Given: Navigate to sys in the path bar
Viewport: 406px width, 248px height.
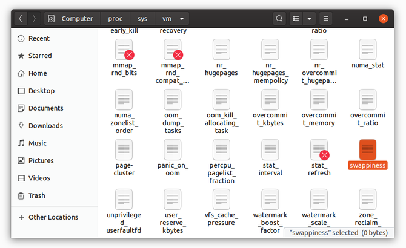Looking at the screenshot, I should pyautogui.click(x=142, y=19).
